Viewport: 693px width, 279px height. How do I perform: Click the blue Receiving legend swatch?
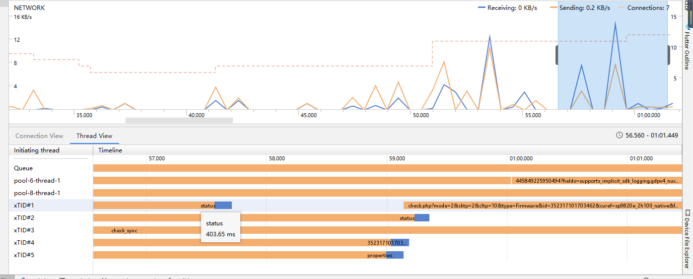point(481,8)
